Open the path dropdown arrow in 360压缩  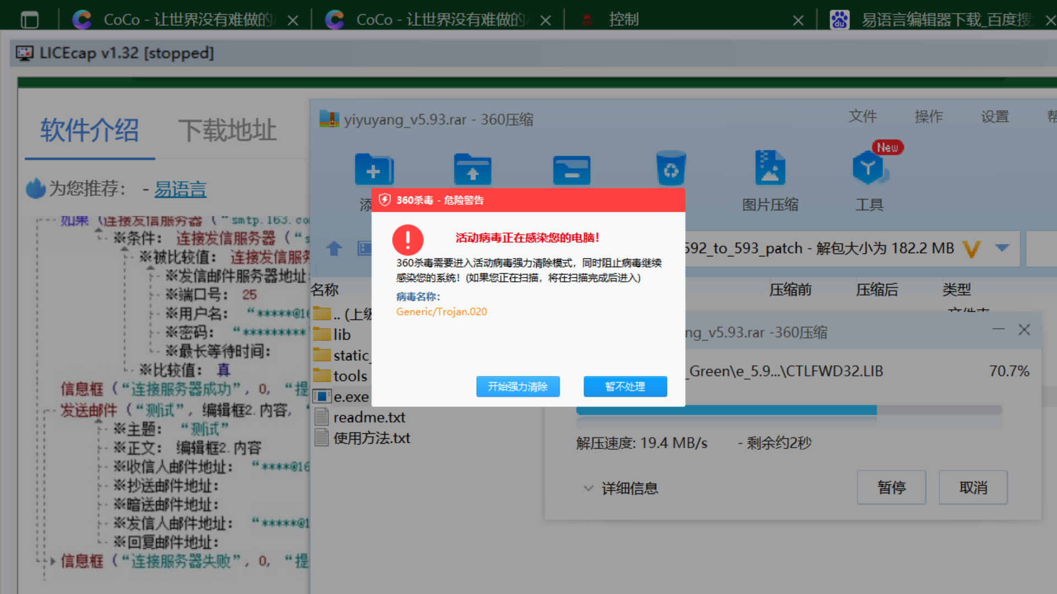click(x=1002, y=248)
